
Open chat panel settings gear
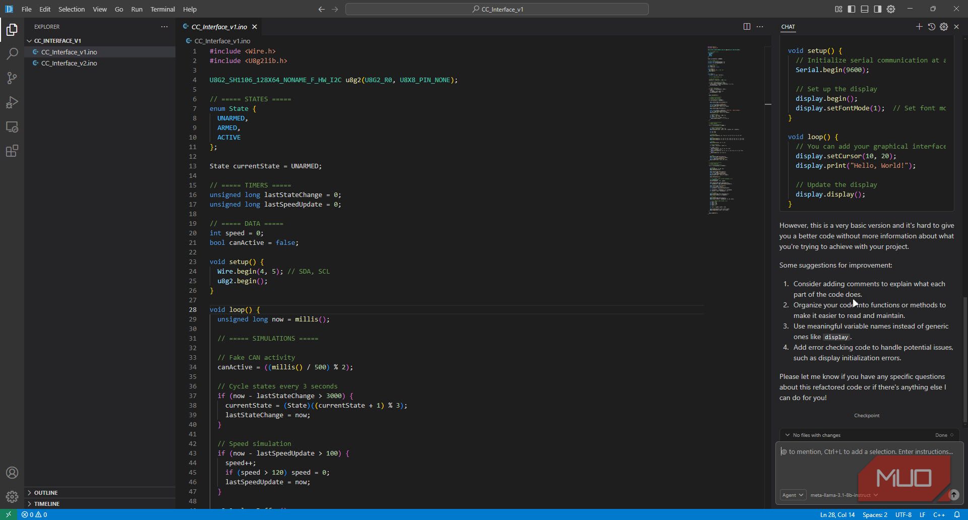pos(944,27)
